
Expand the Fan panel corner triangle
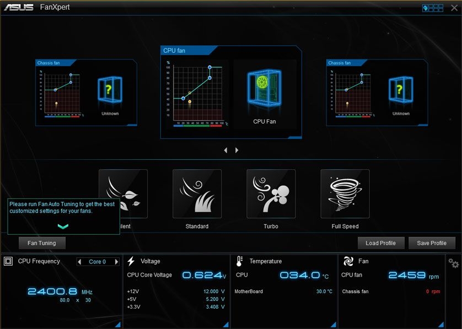tap(442, 325)
